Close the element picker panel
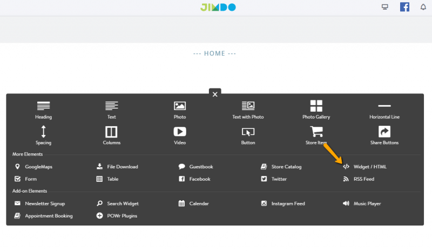432x252 pixels. [x=215, y=94]
